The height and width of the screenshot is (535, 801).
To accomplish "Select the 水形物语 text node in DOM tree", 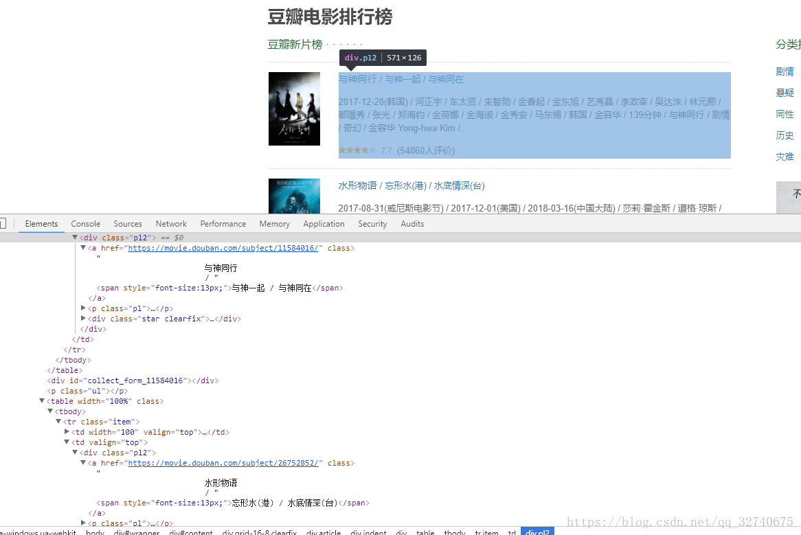I will coord(221,483).
